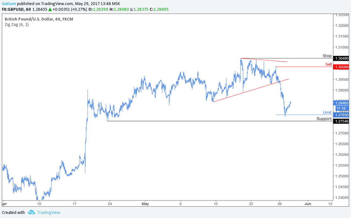The width and height of the screenshot is (351, 218).
Task: Click the 1.24000 price axis label
Action: pyautogui.click(x=342, y=197)
